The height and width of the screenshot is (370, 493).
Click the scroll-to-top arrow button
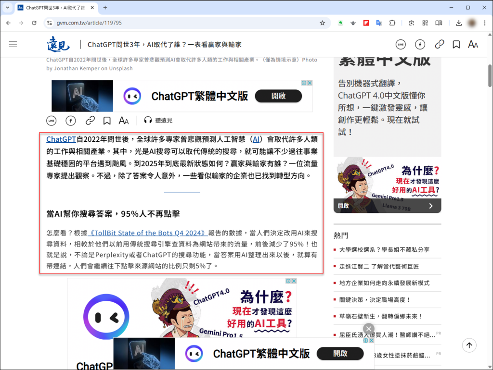pos(469,345)
